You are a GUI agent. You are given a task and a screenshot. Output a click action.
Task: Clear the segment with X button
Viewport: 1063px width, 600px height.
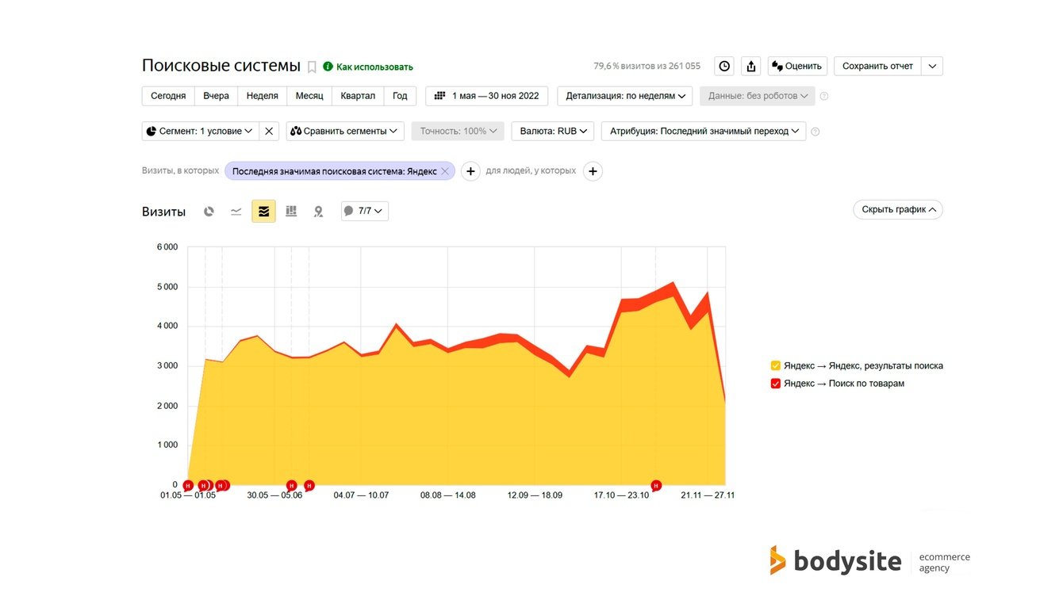269,132
